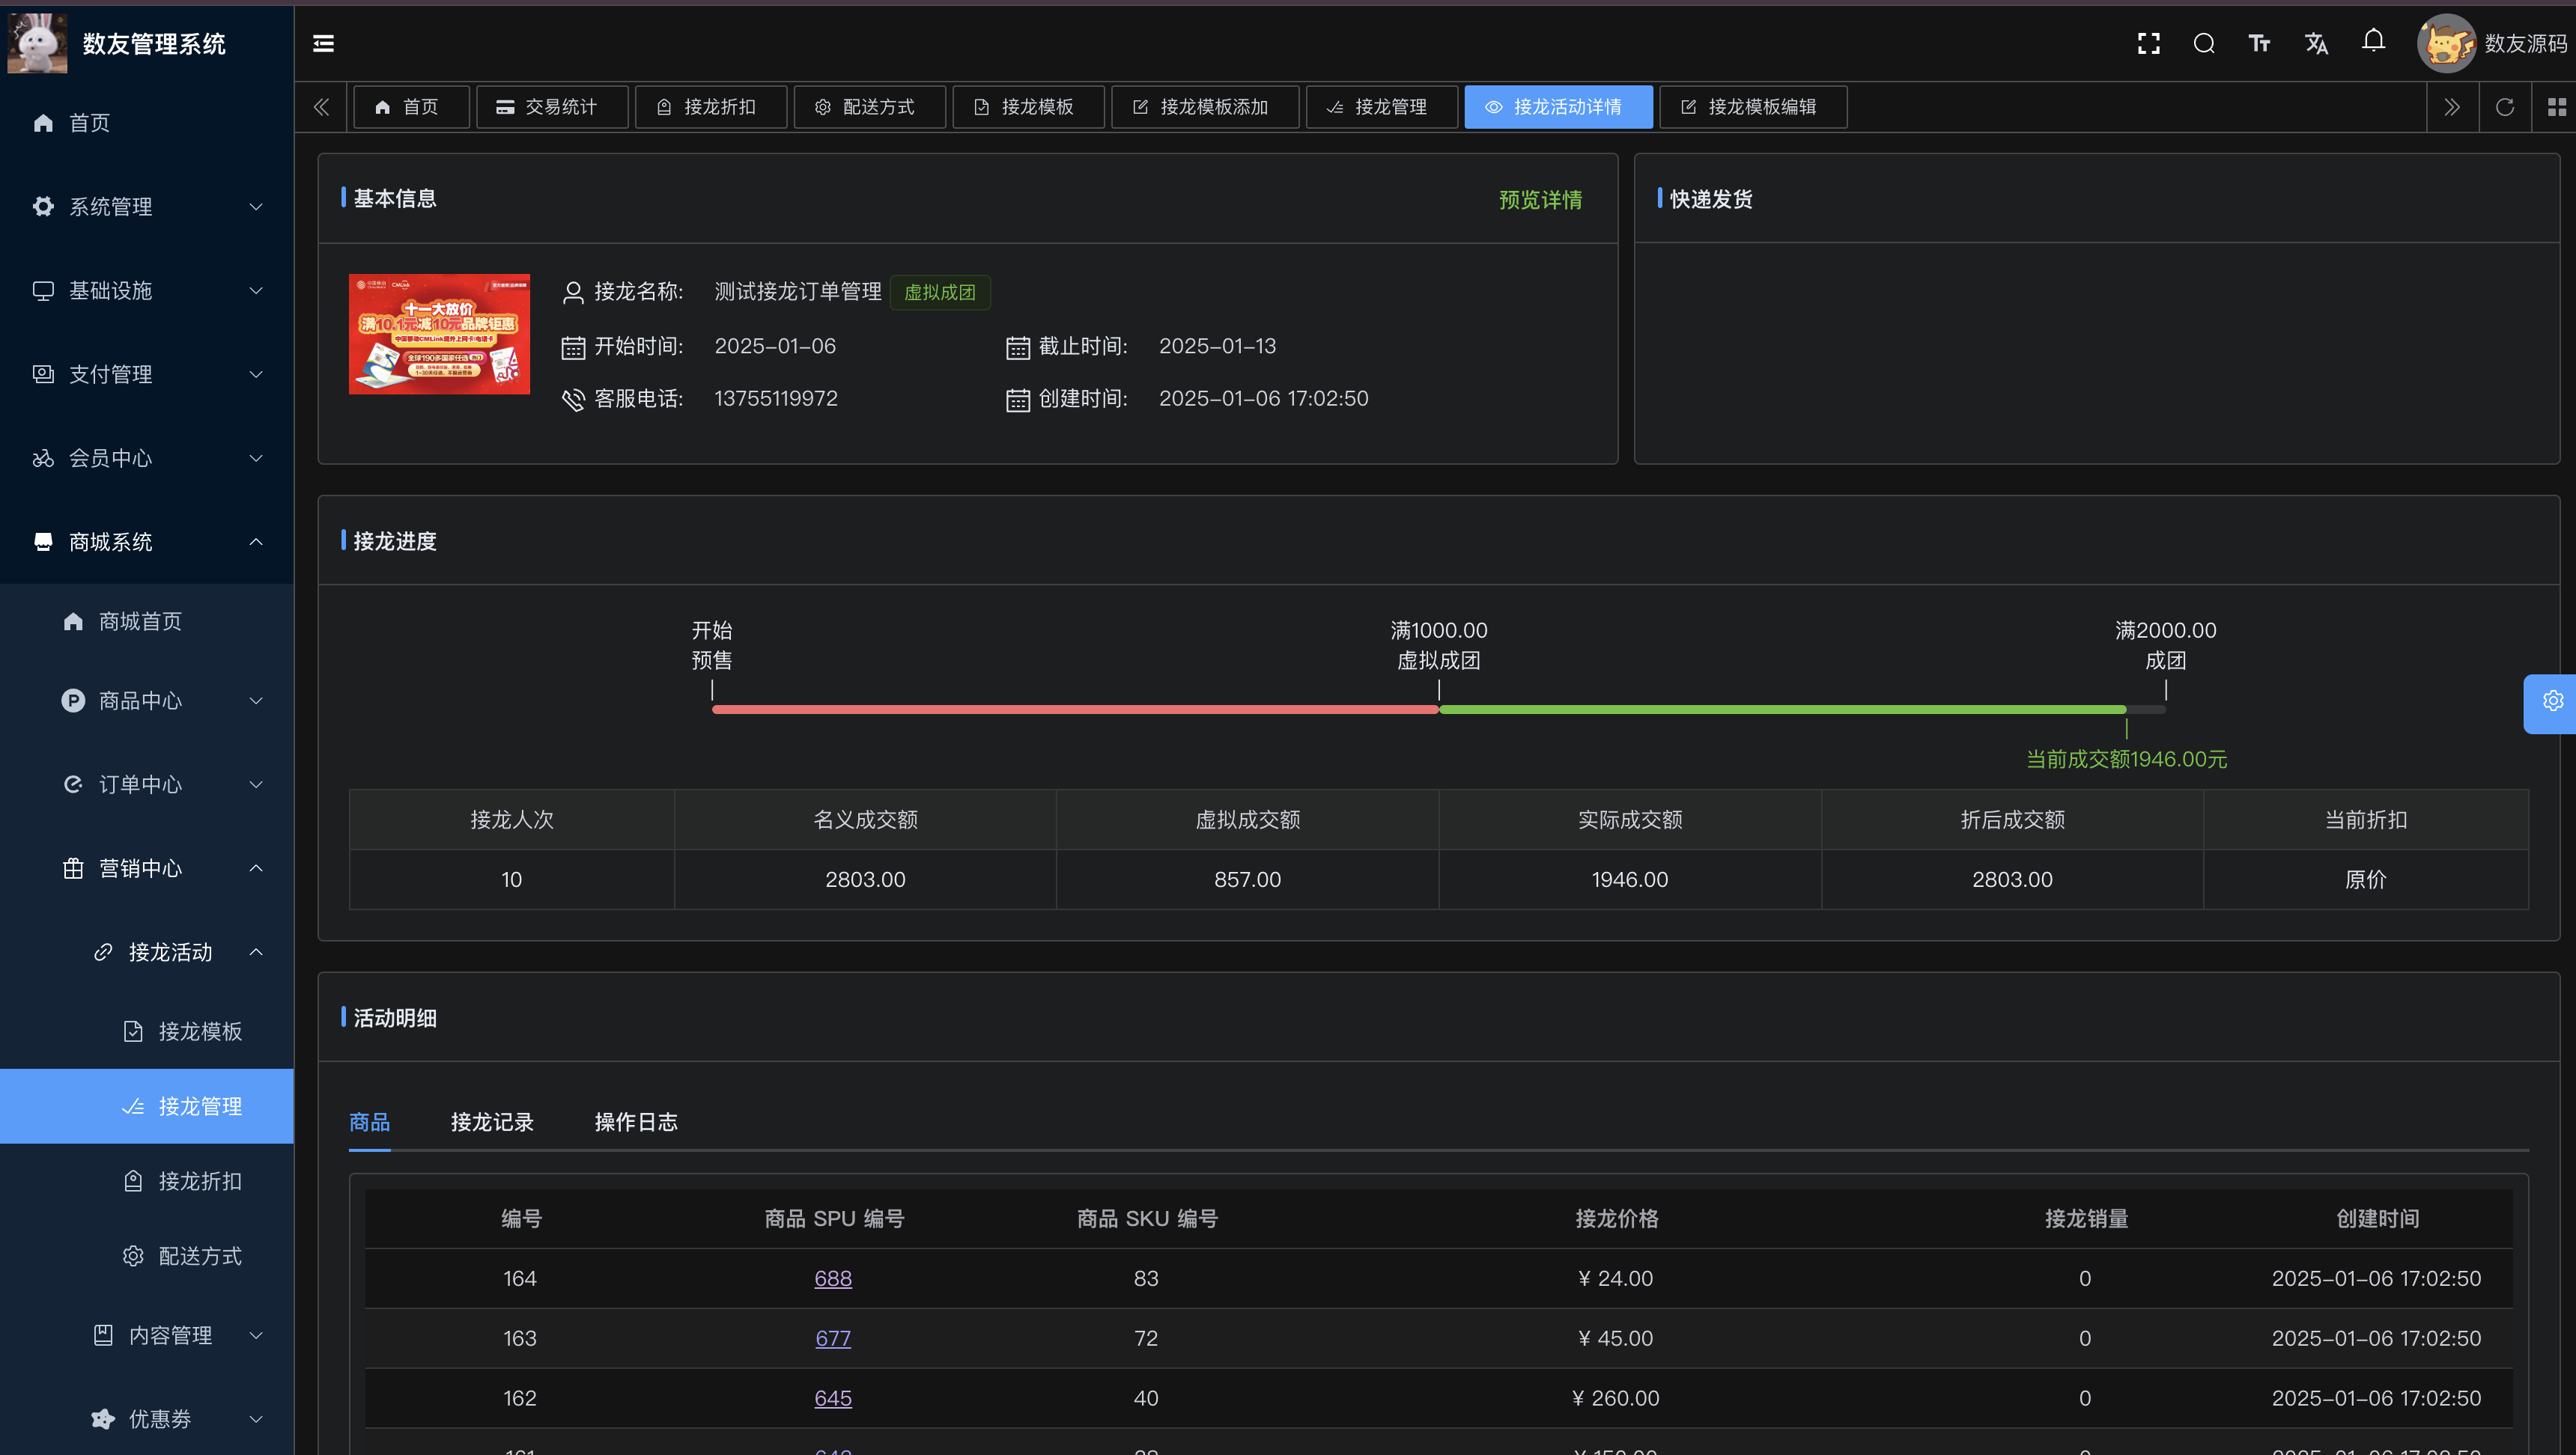Open 配送方式 in sidebar
Screen dimensions: 2576x1455
pyautogui.click(x=147, y=1256)
